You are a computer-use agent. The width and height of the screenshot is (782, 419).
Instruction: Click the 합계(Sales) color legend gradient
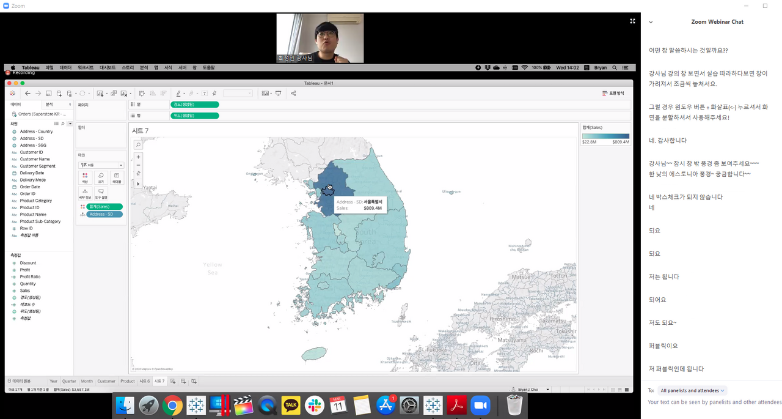click(x=605, y=136)
